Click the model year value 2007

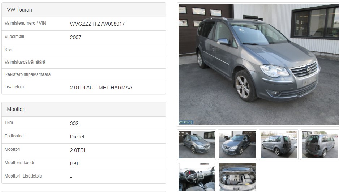pos(76,37)
